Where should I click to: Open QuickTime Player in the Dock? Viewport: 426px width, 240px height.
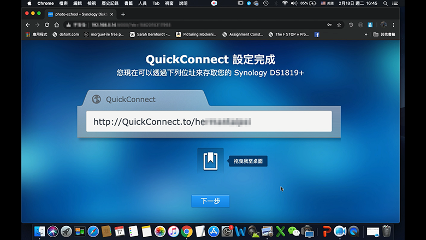[x=354, y=232]
